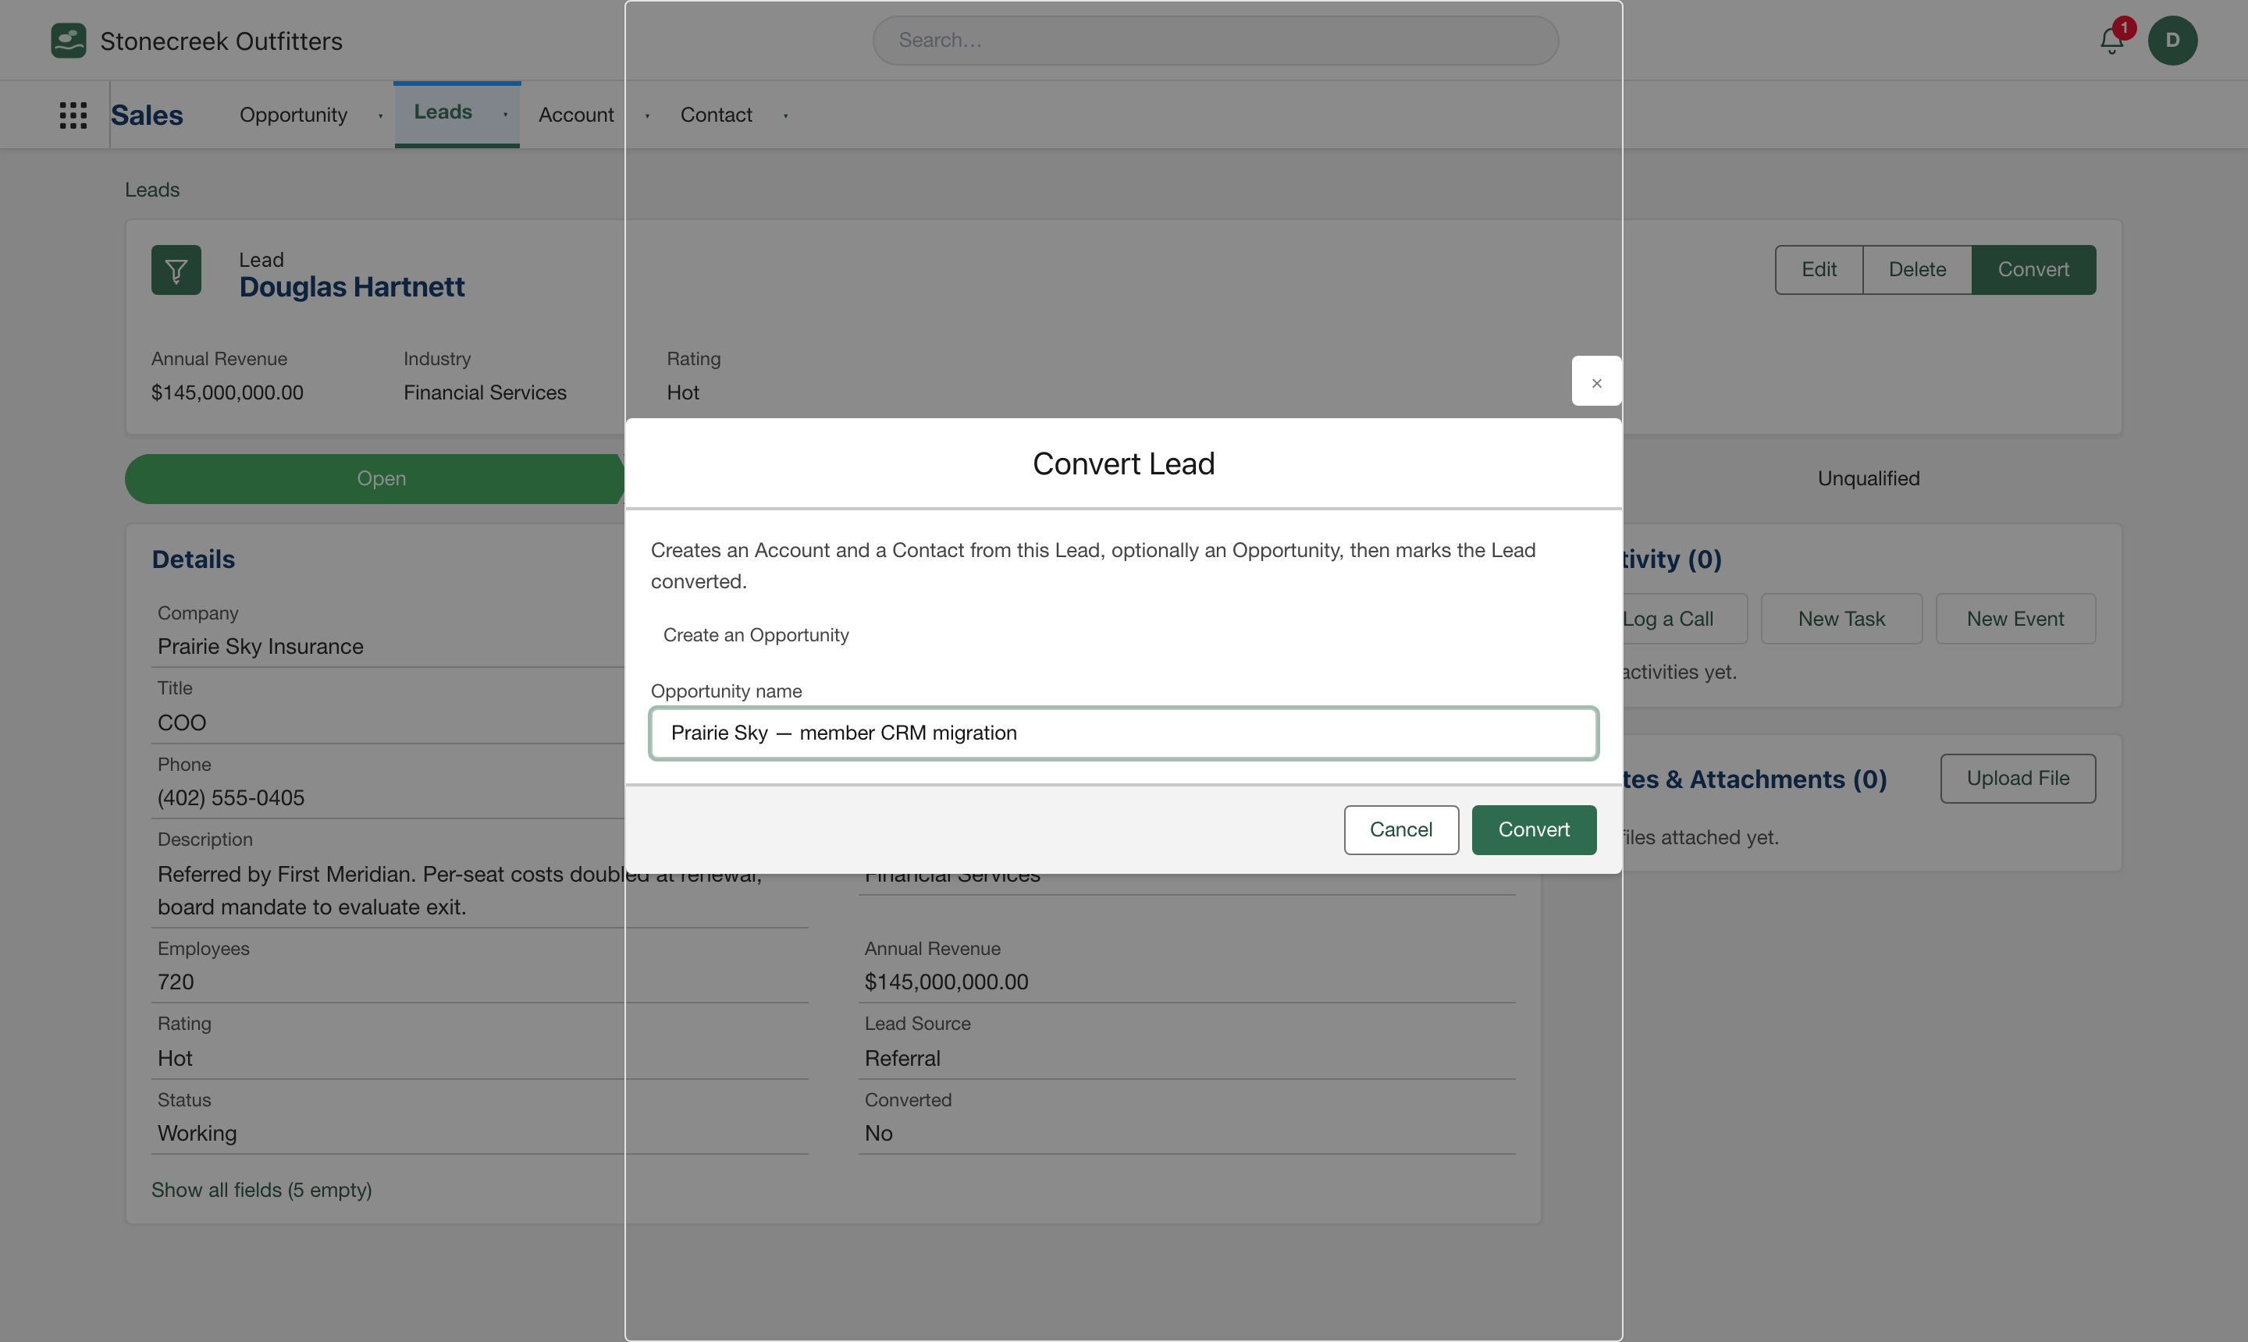
Task: Open the Account tab
Action: point(575,115)
